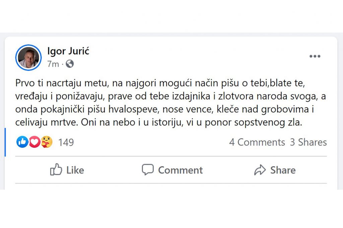Viewport: 343px width, 228px height.
Task: Expand the 4 Comments list
Action: pyautogui.click(x=257, y=142)
